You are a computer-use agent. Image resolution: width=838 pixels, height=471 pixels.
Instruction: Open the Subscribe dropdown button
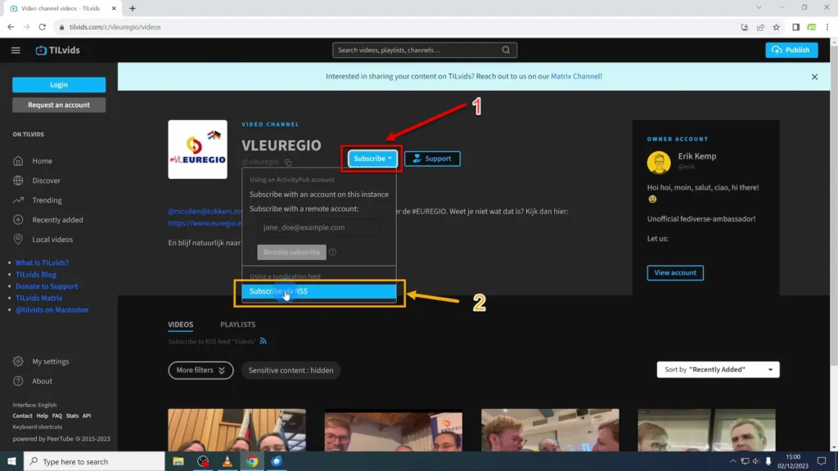(372, 159)
